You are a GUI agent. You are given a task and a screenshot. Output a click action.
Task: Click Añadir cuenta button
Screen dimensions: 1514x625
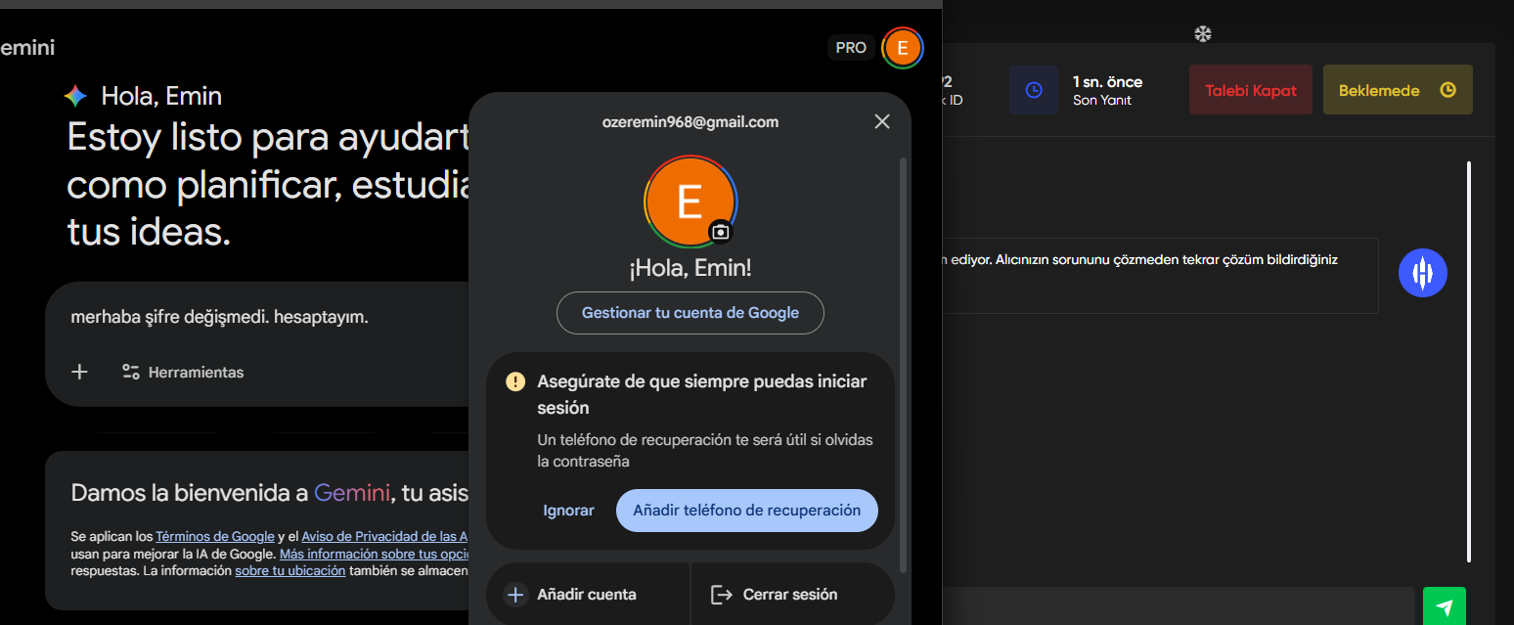pyautogui.click(x=588, y=594)
